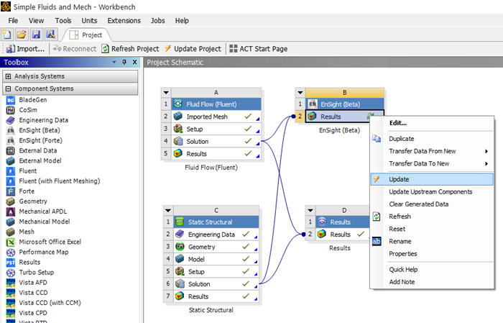This screenshot has width=503, height=323.
Task: Click the Save As toolbar icon
Action: (x=51, y=35)
